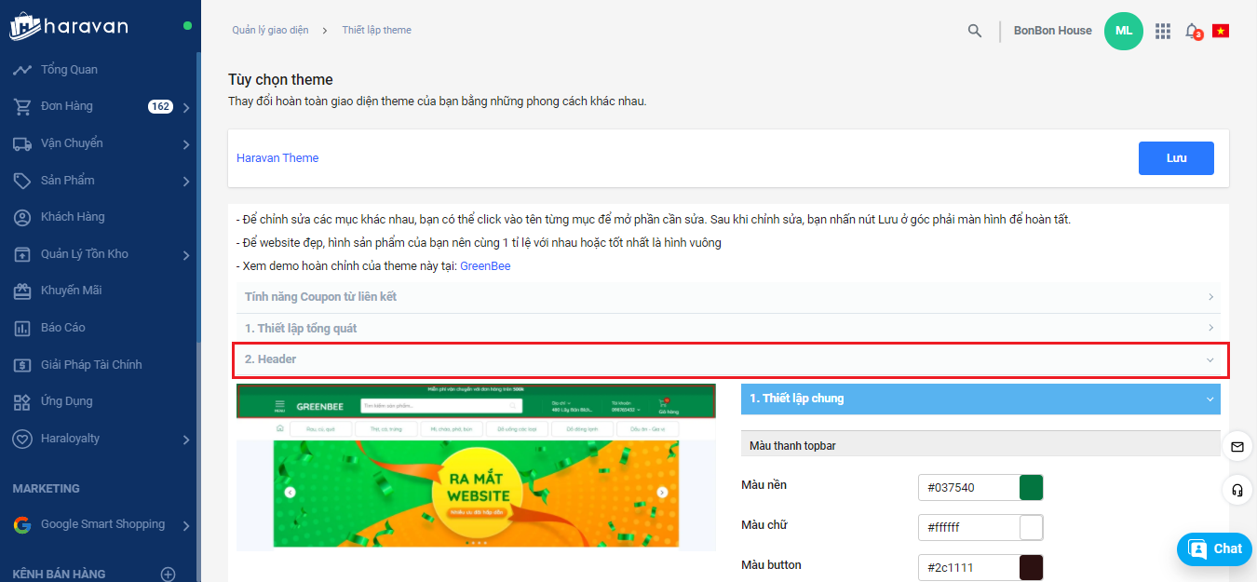Click the search magnifier icon
The width and height of the screenshot is (1257, 582).
tap(975, 31)
